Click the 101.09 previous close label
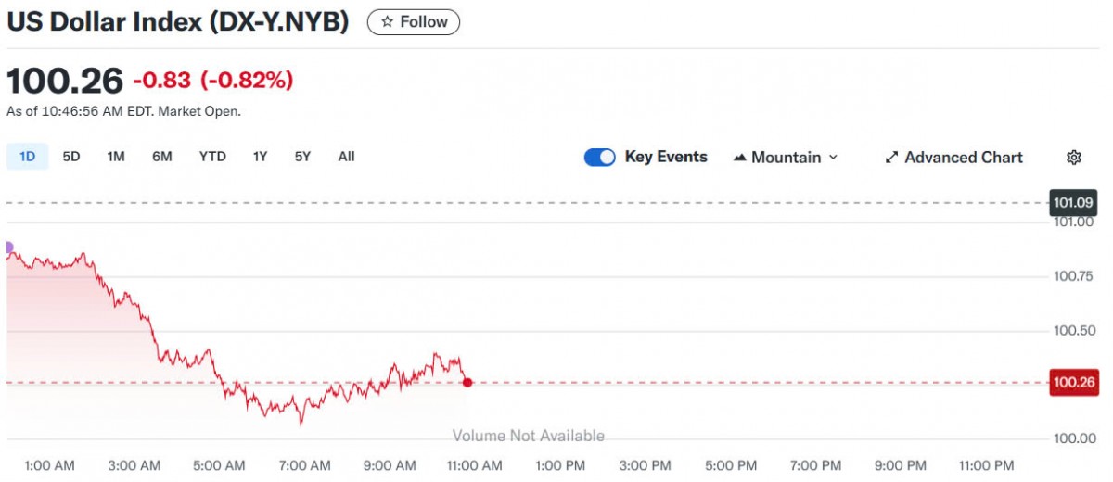 pos(1072,202)
